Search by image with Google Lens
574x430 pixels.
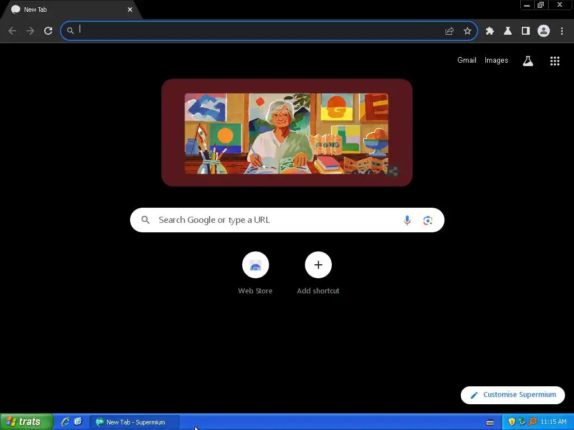point(428,221)
